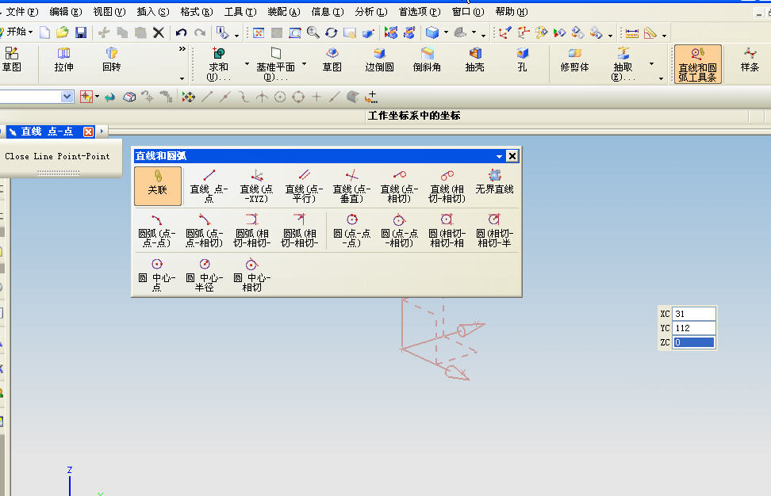Open the 分析(L) menu

[x=370, y=12]
